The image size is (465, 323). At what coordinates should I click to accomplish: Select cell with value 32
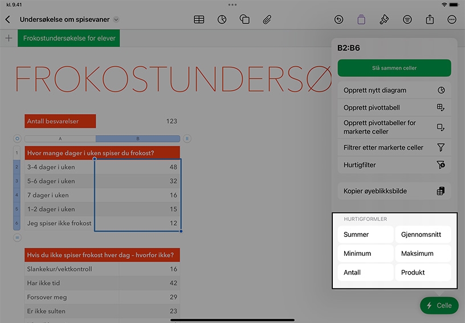(x=137, y=181)
